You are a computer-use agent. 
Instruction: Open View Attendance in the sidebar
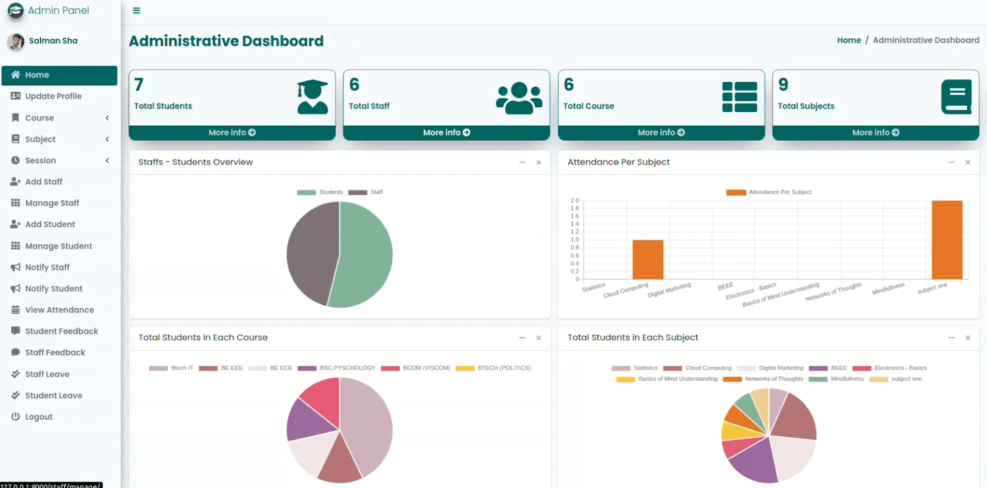(59, 310)
